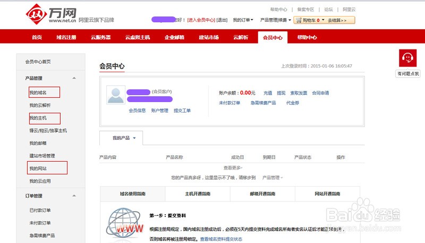Click the WWW globe image
The width and height of the screenshot is (425, 243).
tap(125, 224)
